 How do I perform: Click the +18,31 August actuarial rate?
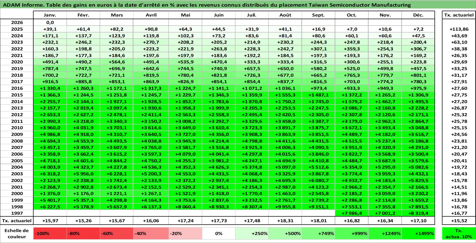[285, 221]
